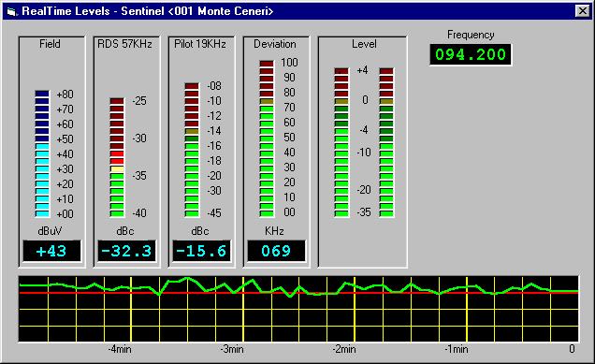The height and width of the screenshot is (364, 595).
Task: Click the Pilot 19KHz bar meter
Action: click(192, 150)
